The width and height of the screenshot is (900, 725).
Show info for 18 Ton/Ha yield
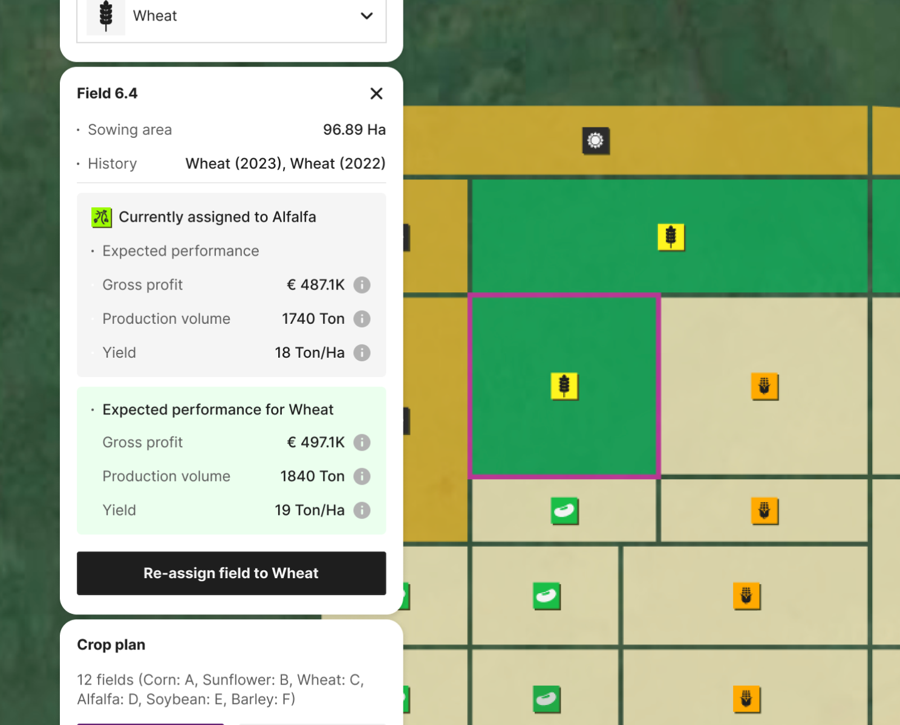pyautogui.click(x=362, y=353)
